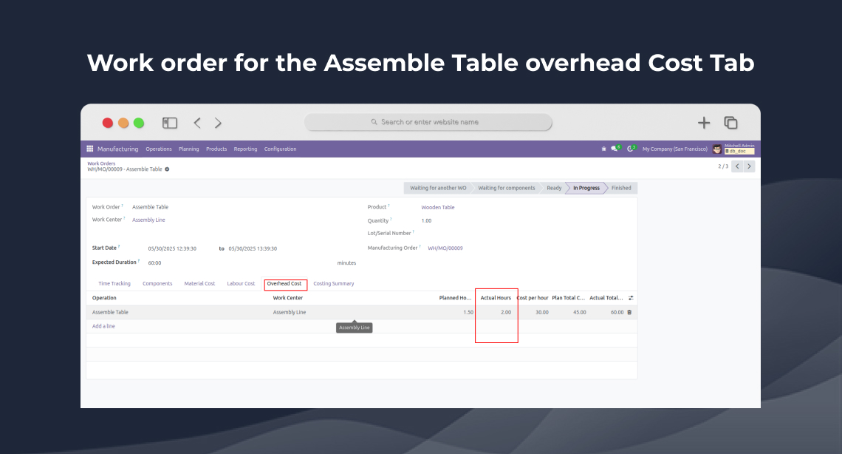Viewport: 842px width, 454px height.
Task: Click the cost per hour value 30.00
Action: 542,312
